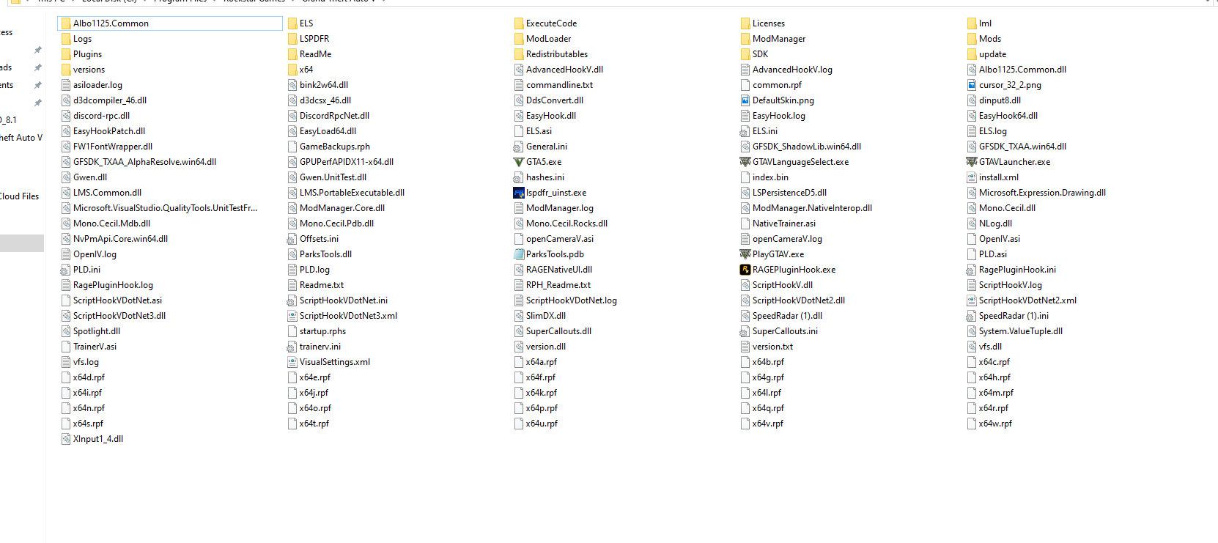This screenshot has height=543, width=1218.
Task: Click the RagePluginHook.log file name
Action: click(x=113, y=285)
